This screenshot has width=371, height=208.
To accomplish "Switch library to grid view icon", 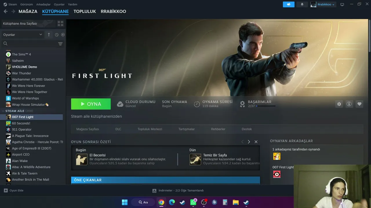I will click(60, 23).
